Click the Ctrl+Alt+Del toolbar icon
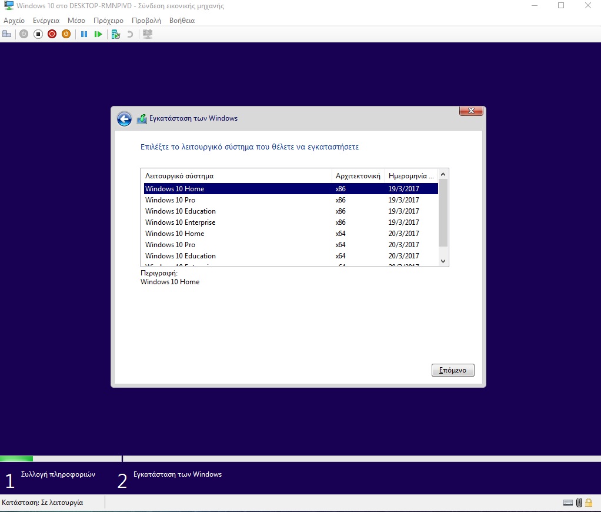 [7, 34]
